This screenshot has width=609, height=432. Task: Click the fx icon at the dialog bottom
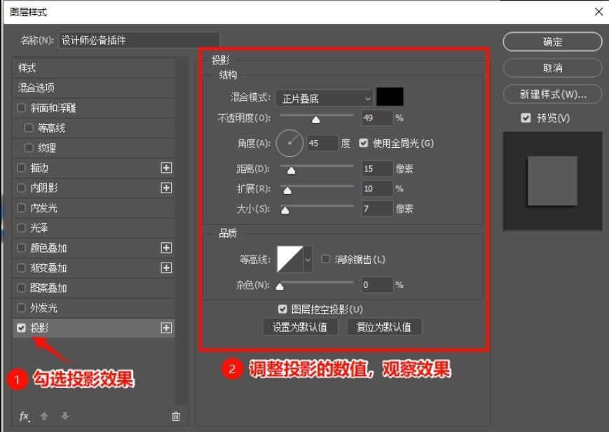(x=22, y=416)
